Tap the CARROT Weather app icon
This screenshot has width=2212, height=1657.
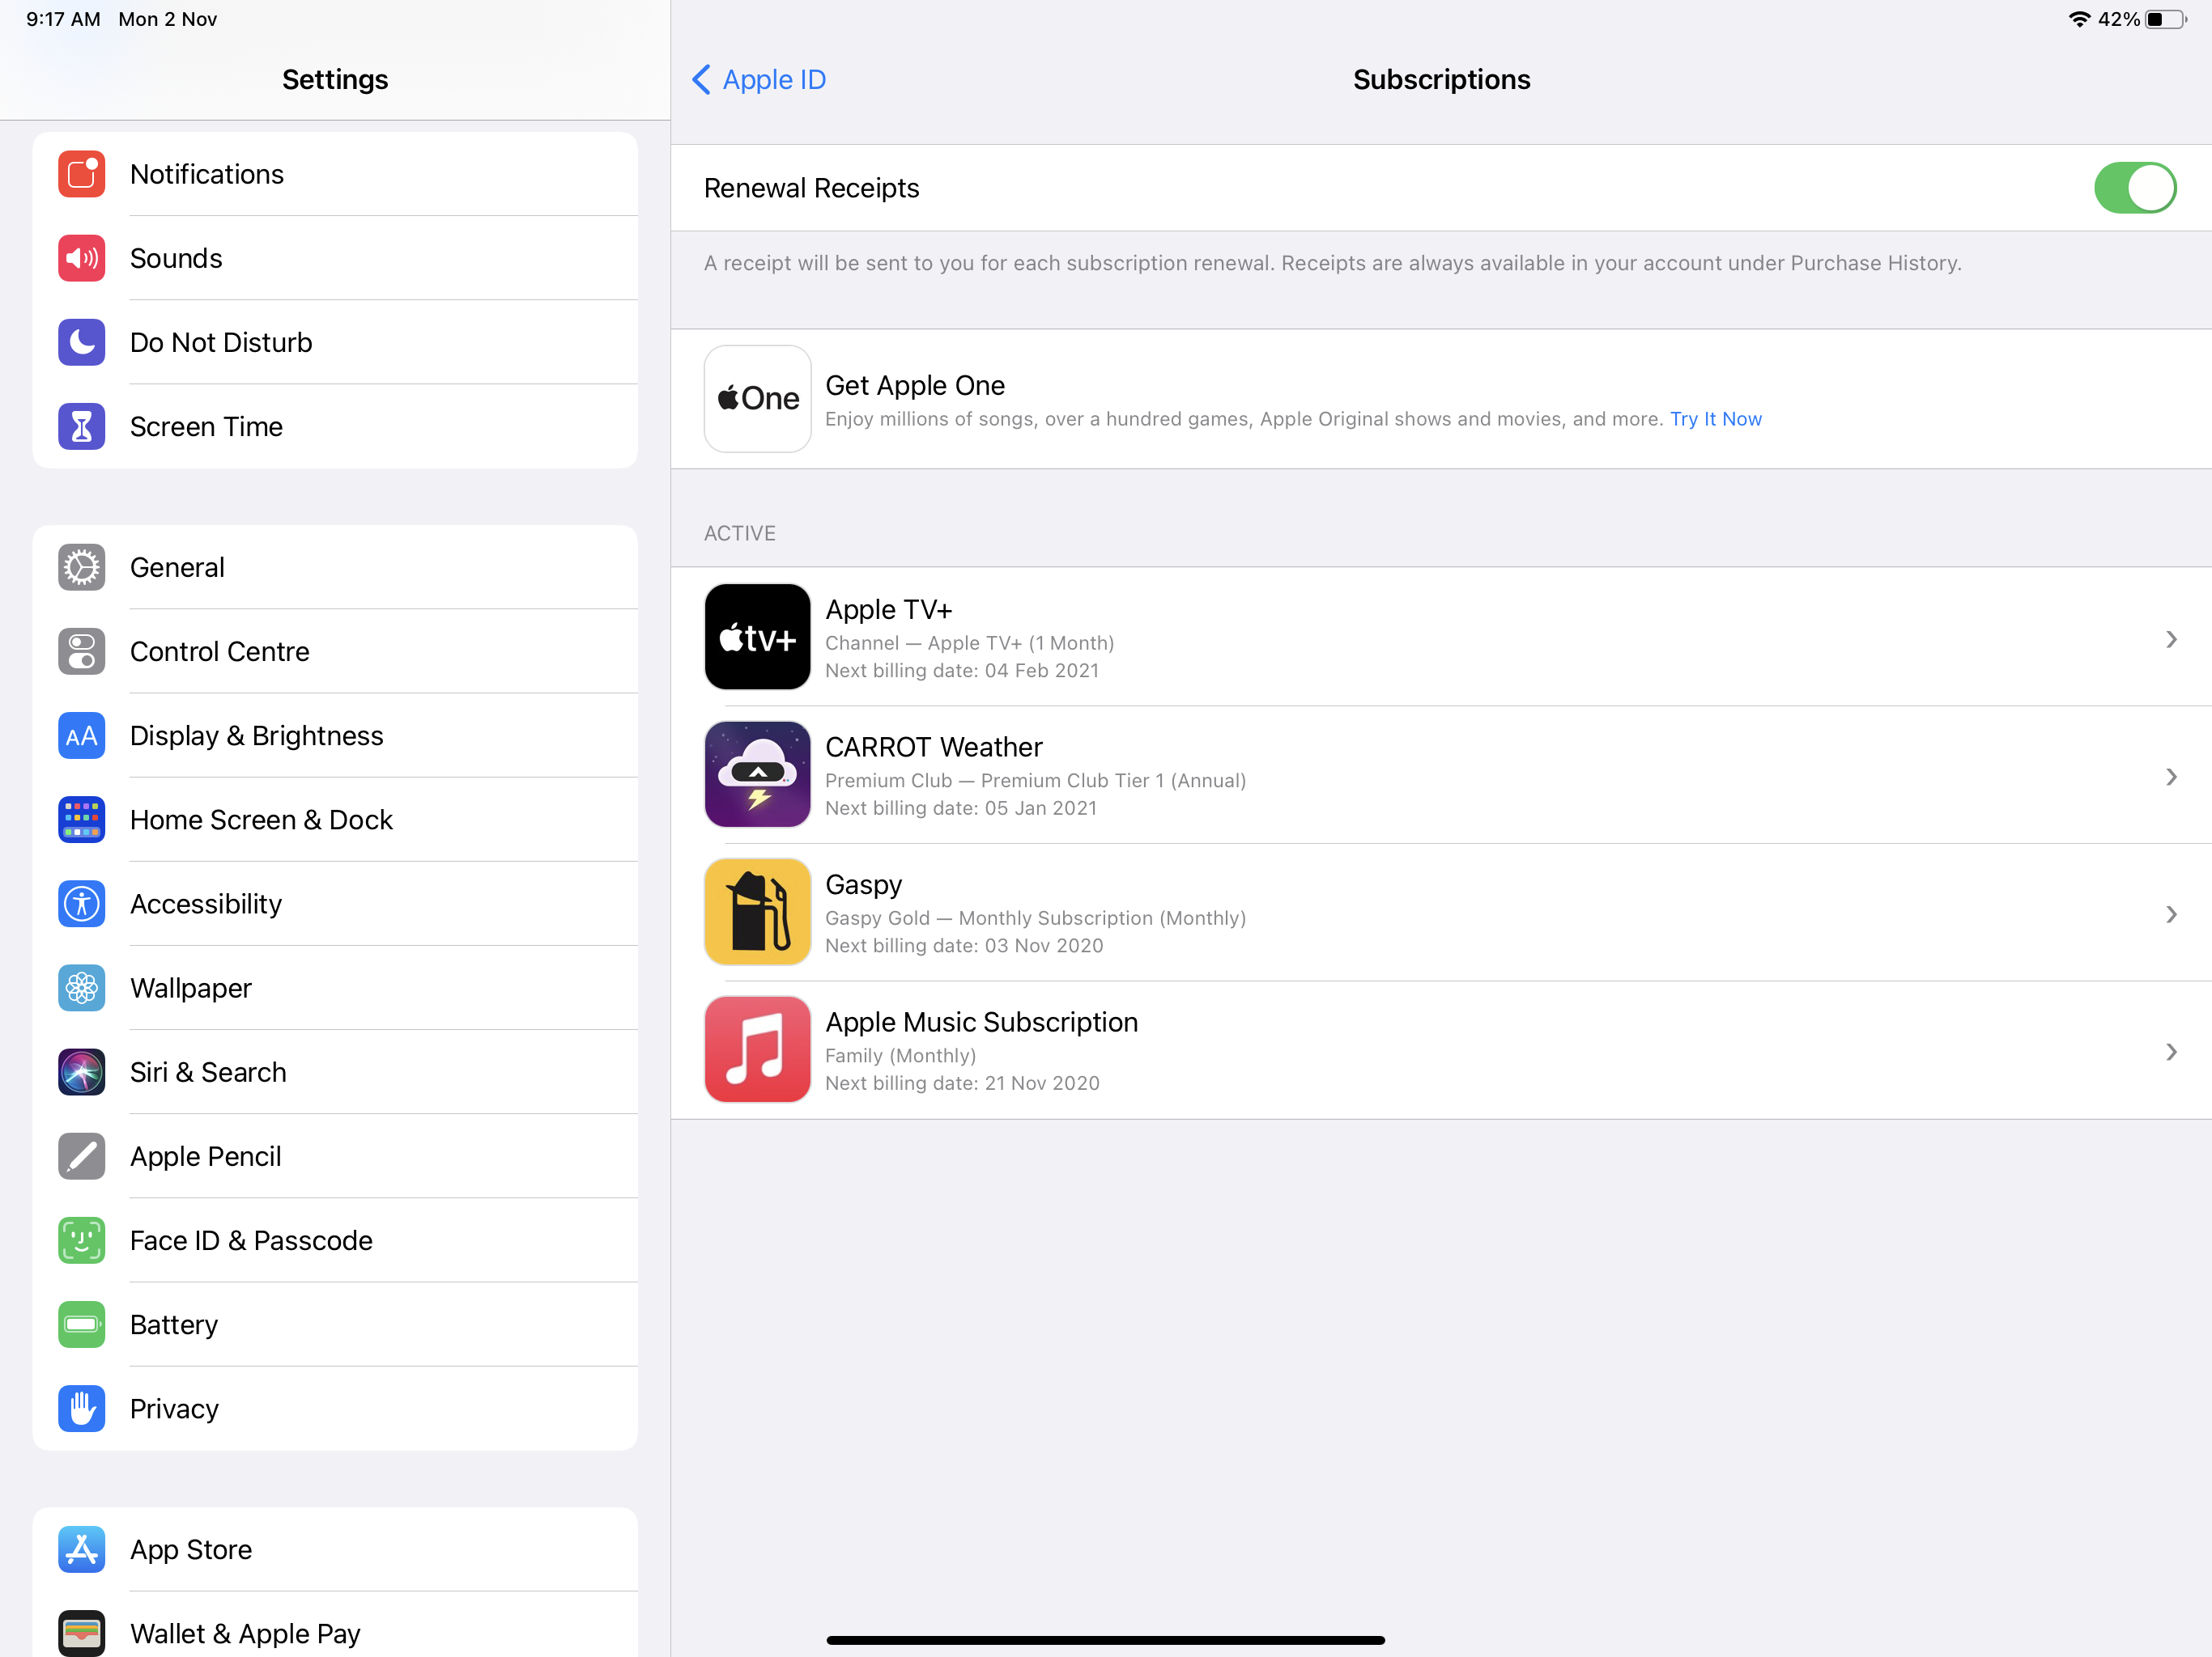(x=758, y=774)
